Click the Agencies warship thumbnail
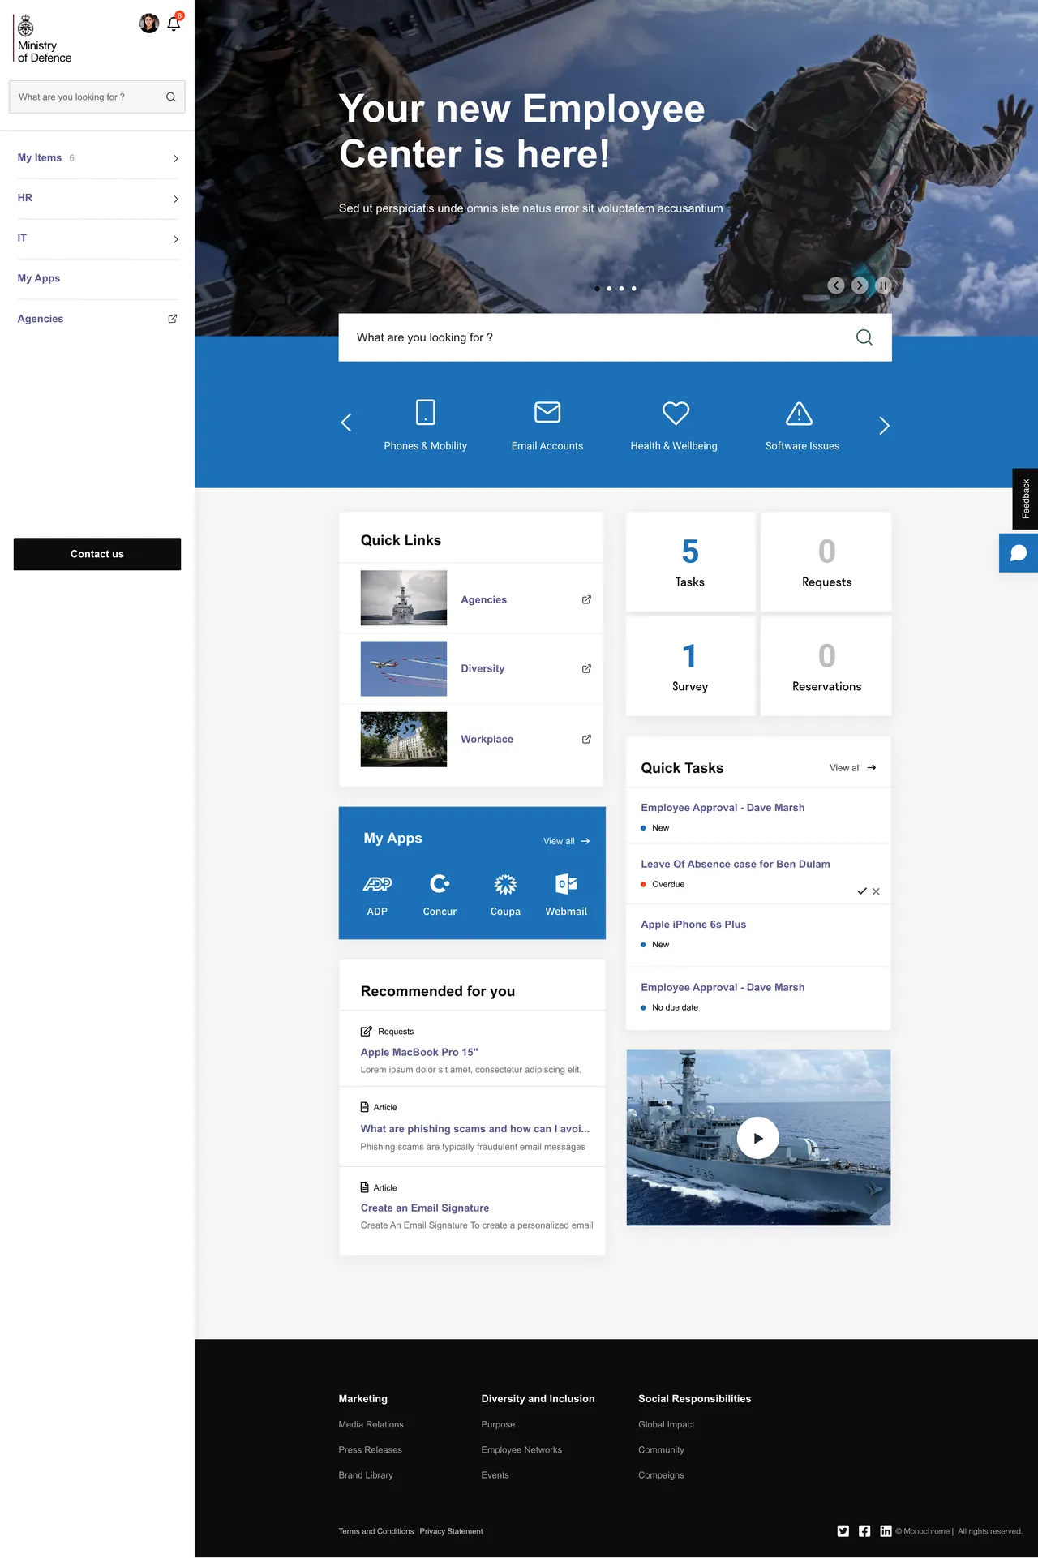 (x=404, y=598)
